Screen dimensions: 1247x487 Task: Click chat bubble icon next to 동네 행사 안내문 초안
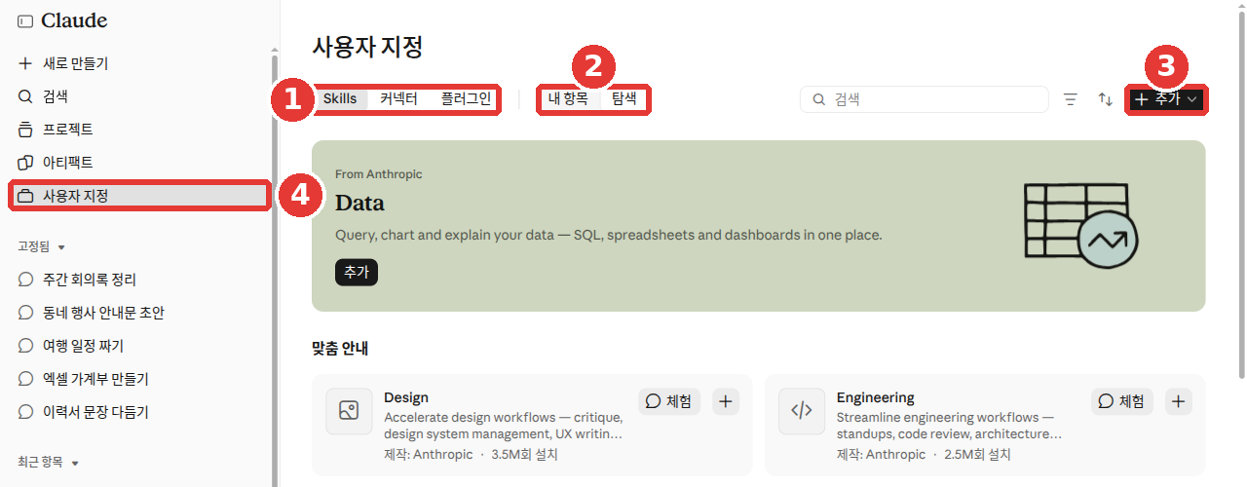click(x=25, y=313)
